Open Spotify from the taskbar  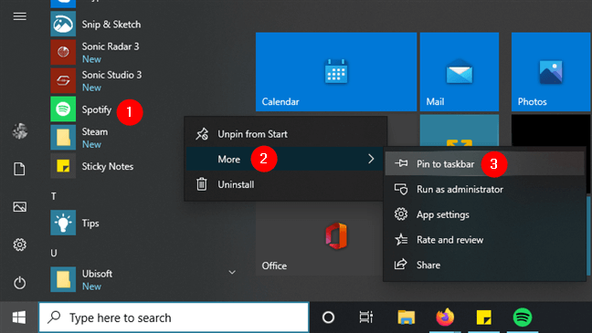tap(523, 317)
